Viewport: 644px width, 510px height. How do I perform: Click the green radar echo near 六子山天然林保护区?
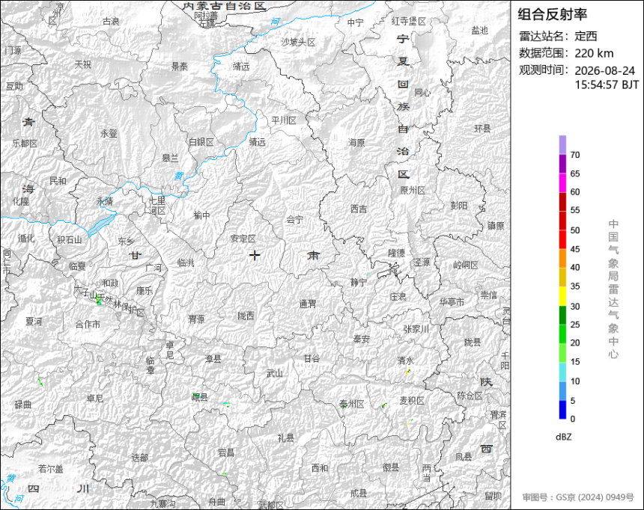pos(98,301)
